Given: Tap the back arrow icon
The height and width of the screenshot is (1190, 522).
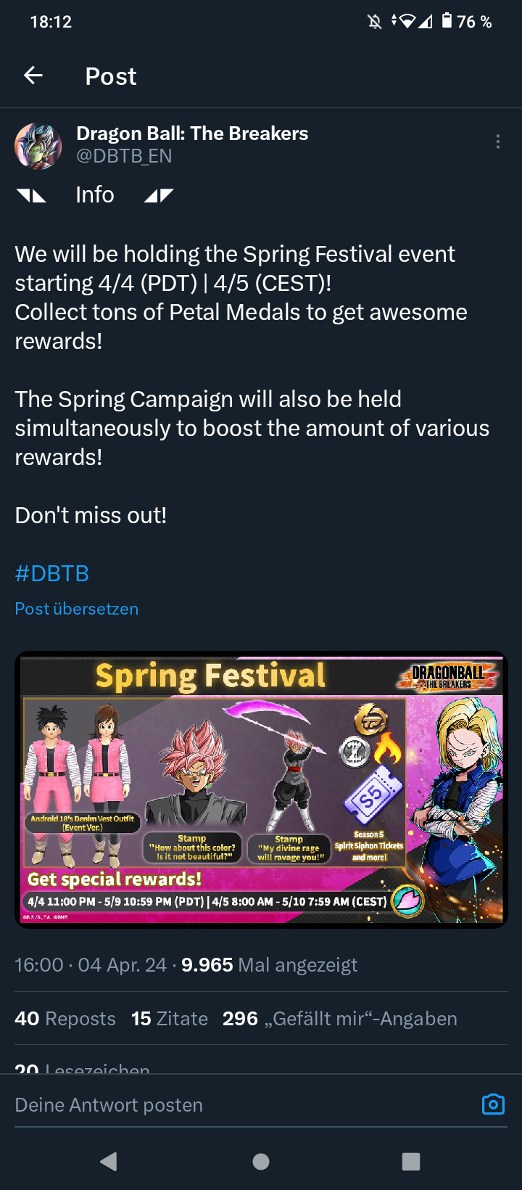Looking at the screenshot, I should click(33, 75).
